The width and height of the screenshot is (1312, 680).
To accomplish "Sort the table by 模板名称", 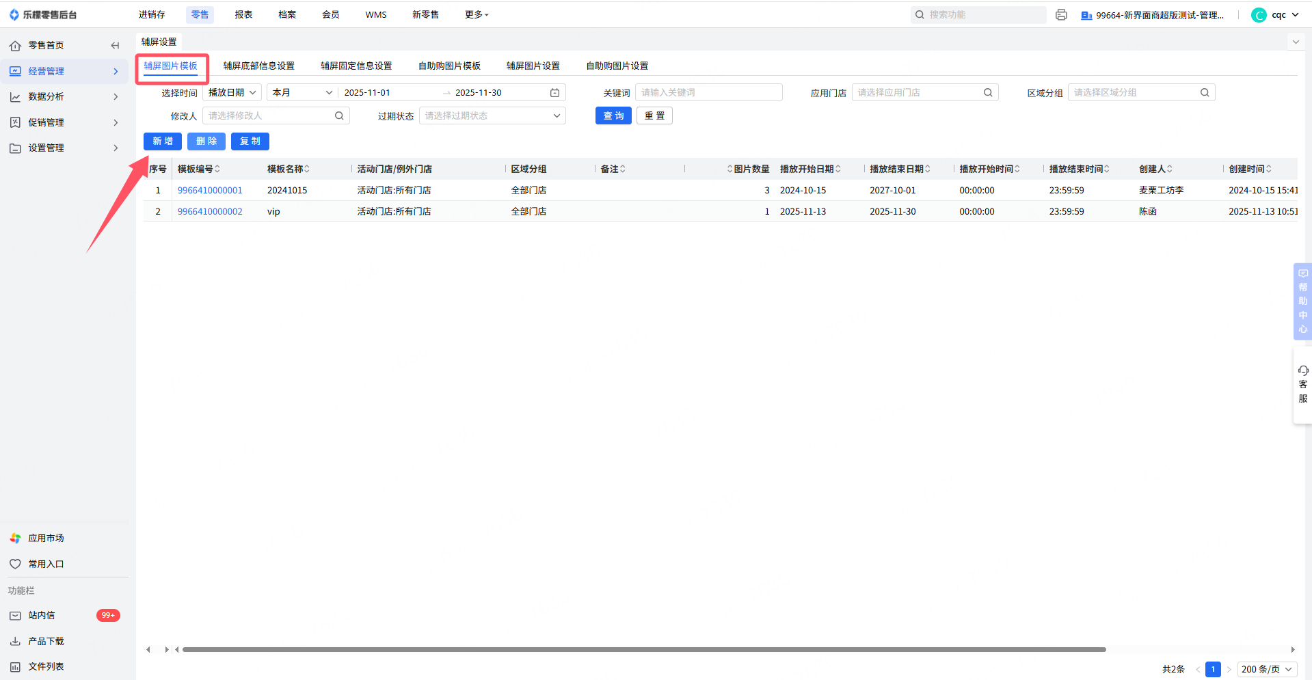I will [x=307, y=169].
